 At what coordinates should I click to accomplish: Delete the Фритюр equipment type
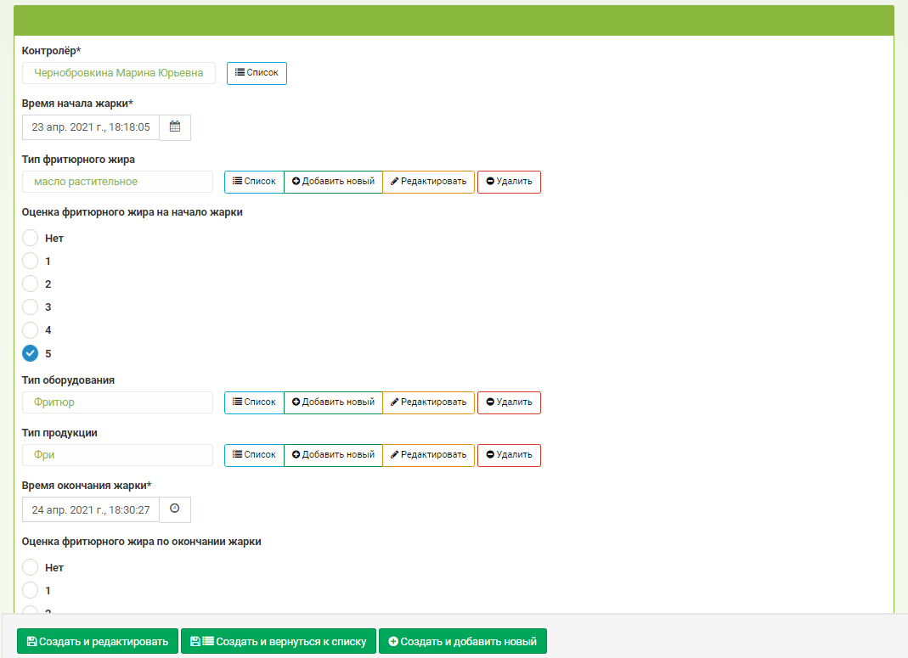(x=509, y=402)
